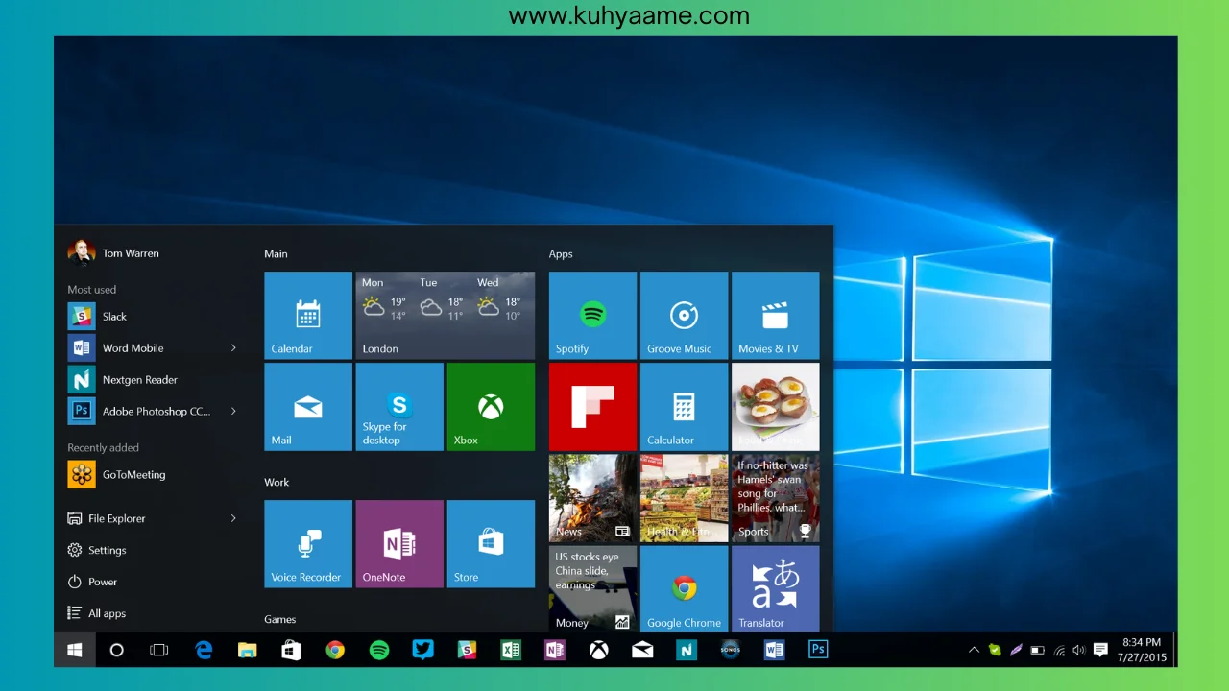This screenshot has width=1229, height=691.
Task: Open the Health & Fitness live tile
Action: [684, 498]
